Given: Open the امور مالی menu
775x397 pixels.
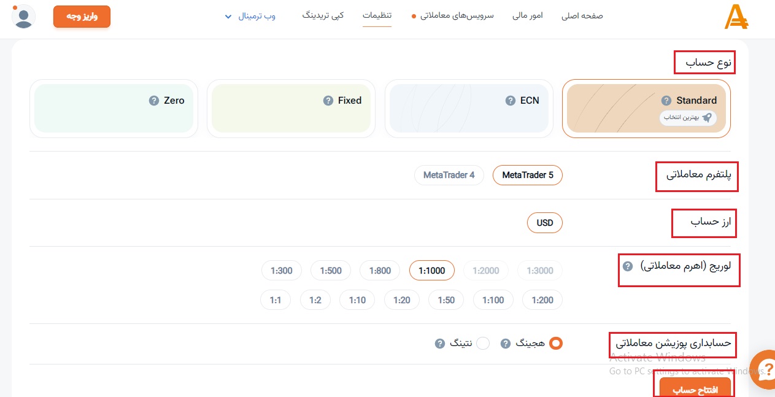Looking at the screenshot, I should pyautogui.click(x=528, y=16).
